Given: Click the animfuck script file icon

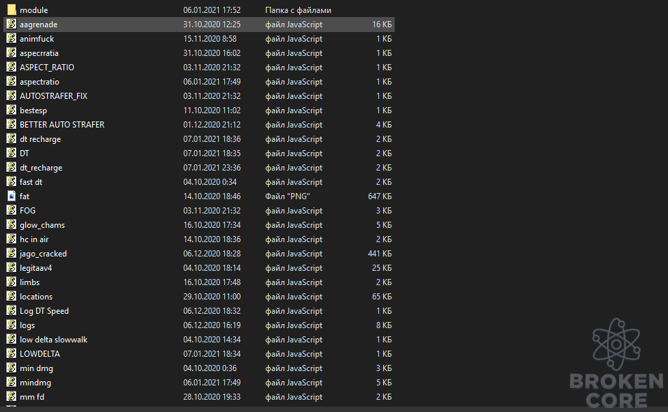Looking at the screenshot, I should (12, 38).
